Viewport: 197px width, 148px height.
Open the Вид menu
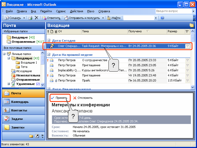pos(33,11)
